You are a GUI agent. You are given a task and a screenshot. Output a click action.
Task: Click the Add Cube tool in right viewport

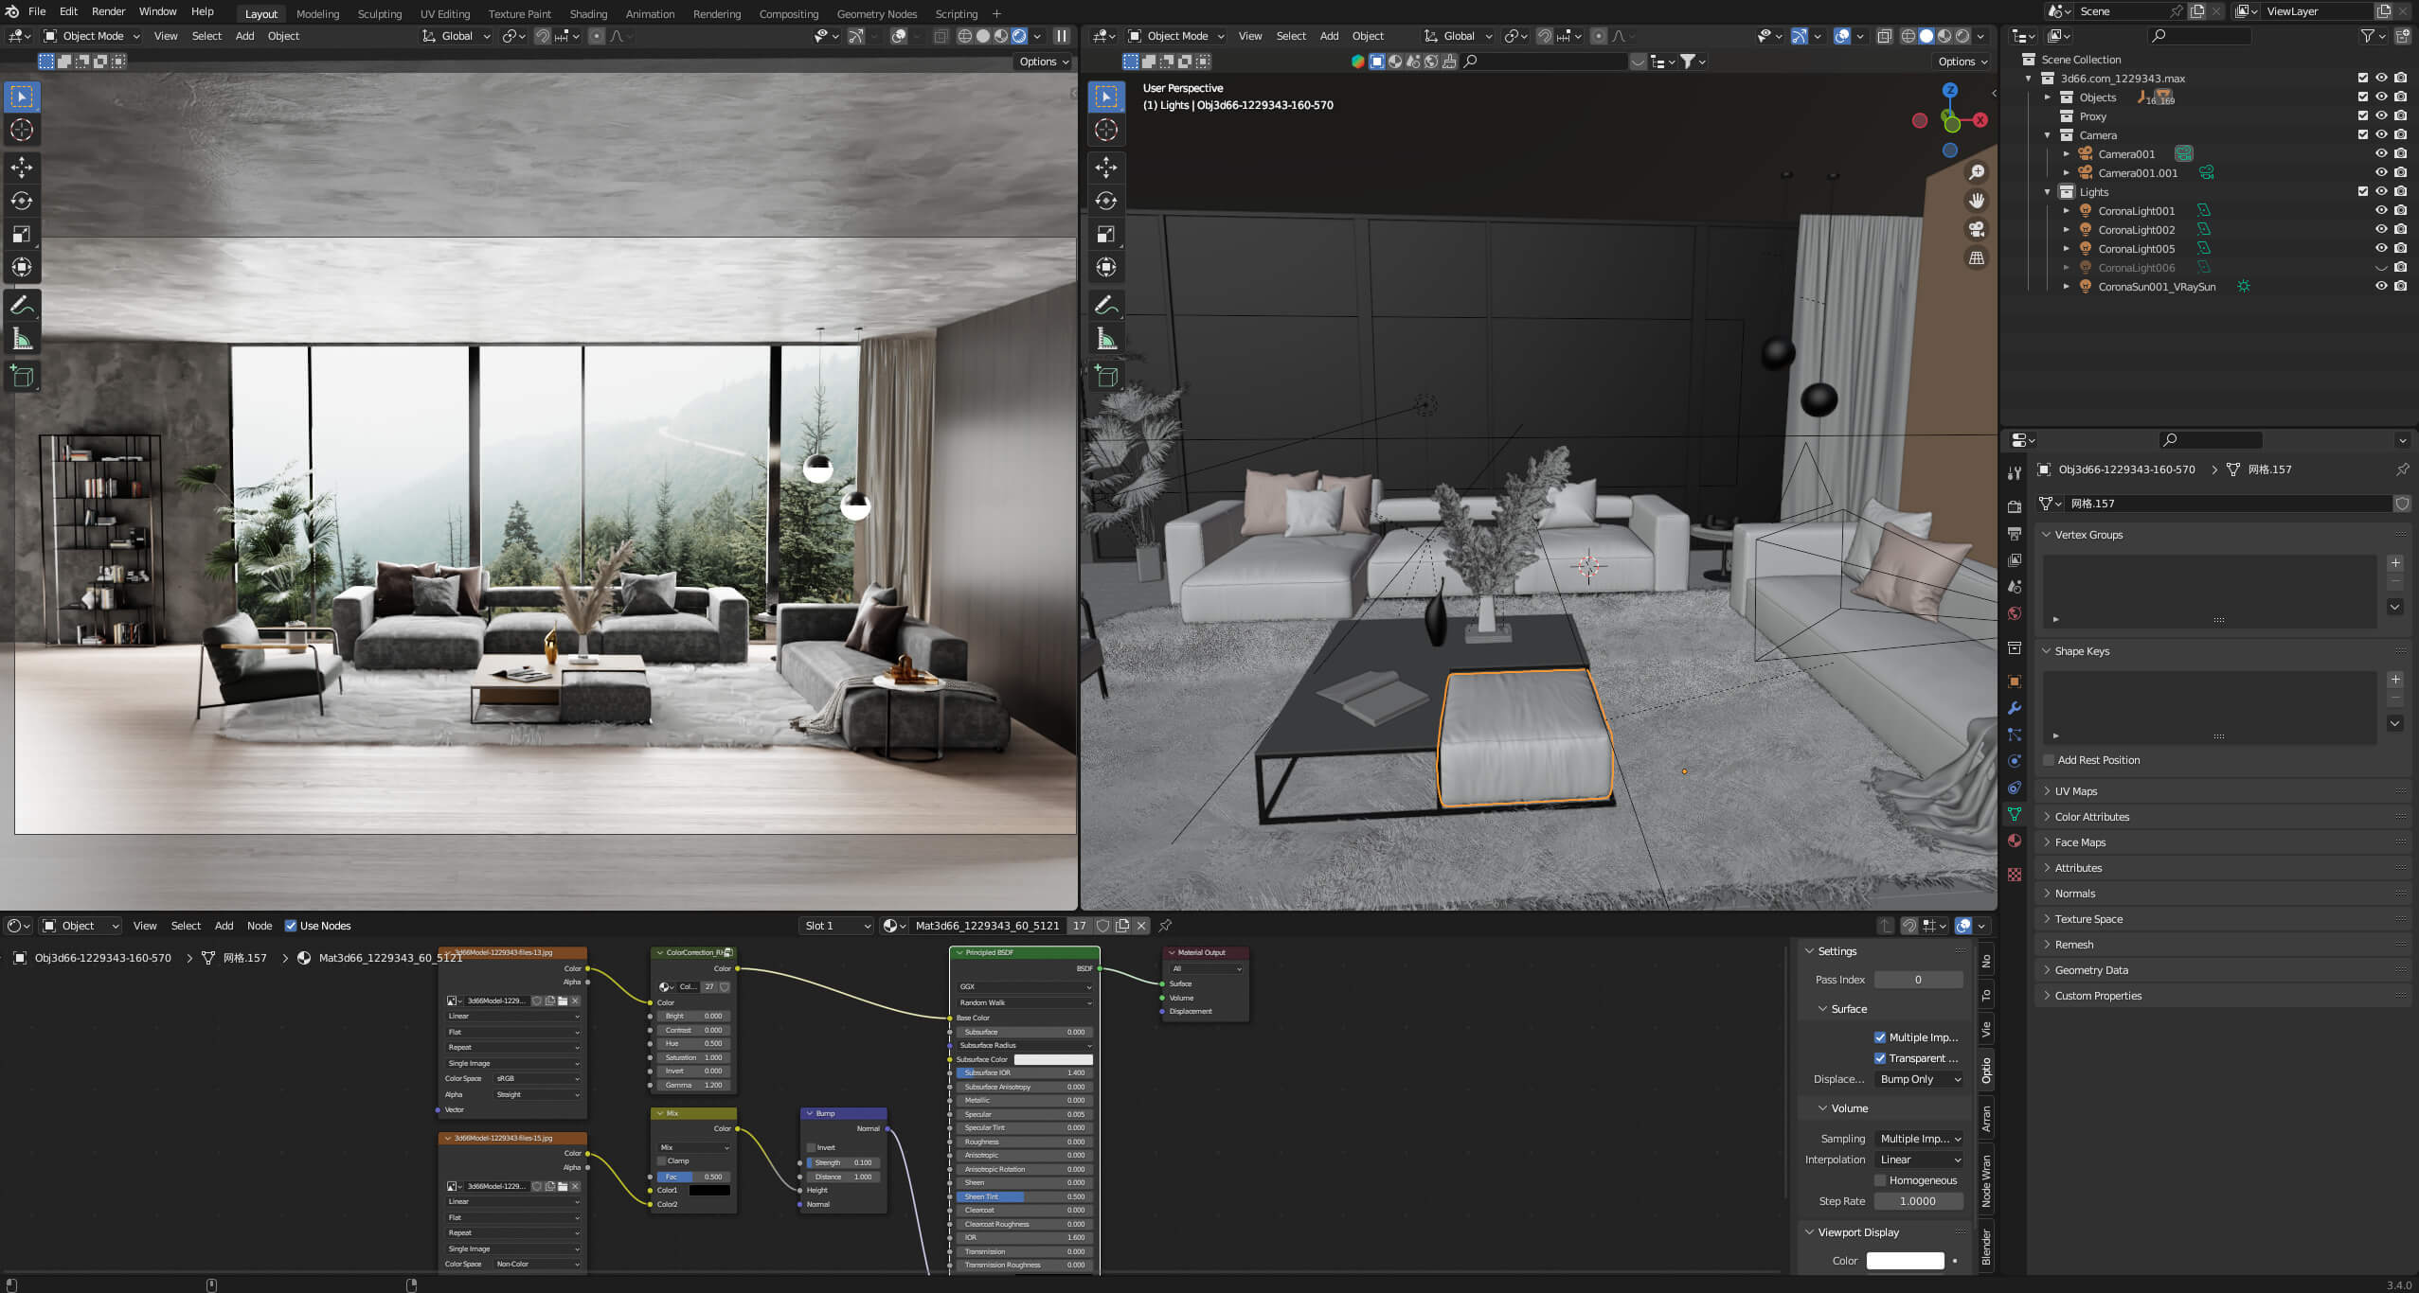pyautogui.click(x=1105, y=376)
